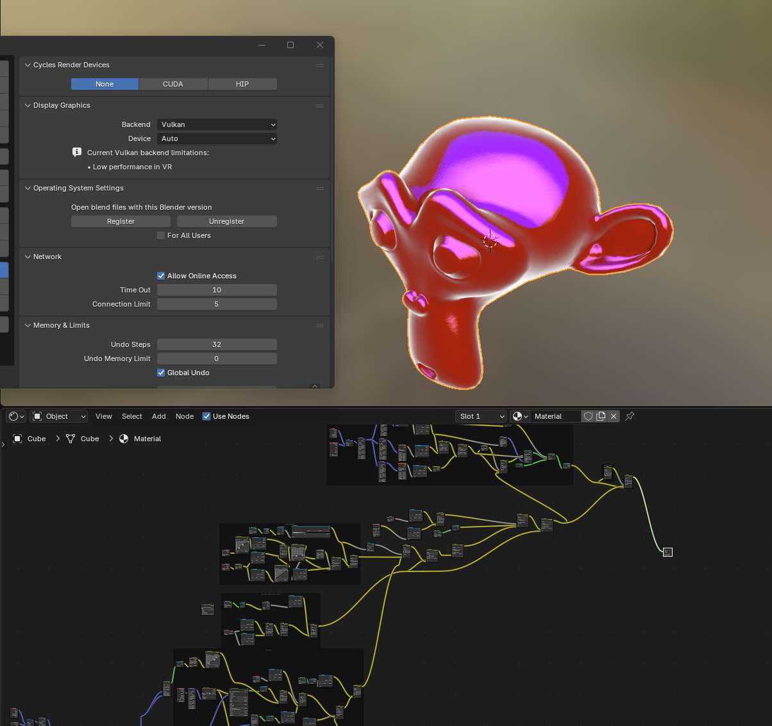The height and width of the screenshot is (726, 772).
Task: Collapse the Memory & Limits panel
Action: tap(28, 325)
